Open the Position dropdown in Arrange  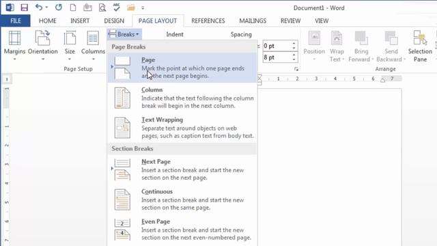coord(314,46)
